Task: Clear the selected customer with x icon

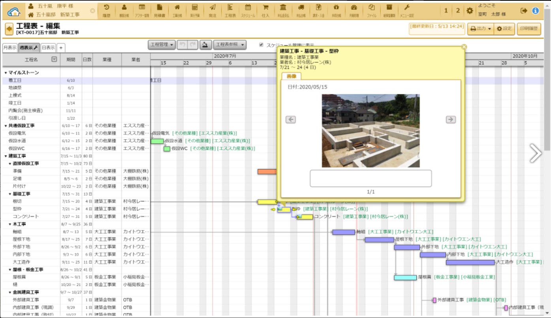Action: click(92, 11)
